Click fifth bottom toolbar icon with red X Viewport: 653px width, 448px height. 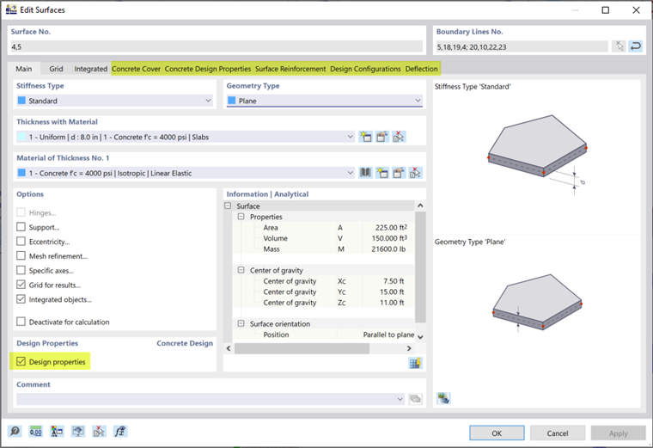click(99, 432)
